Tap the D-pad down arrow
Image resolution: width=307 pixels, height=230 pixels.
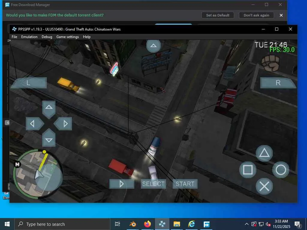point(49,138)
